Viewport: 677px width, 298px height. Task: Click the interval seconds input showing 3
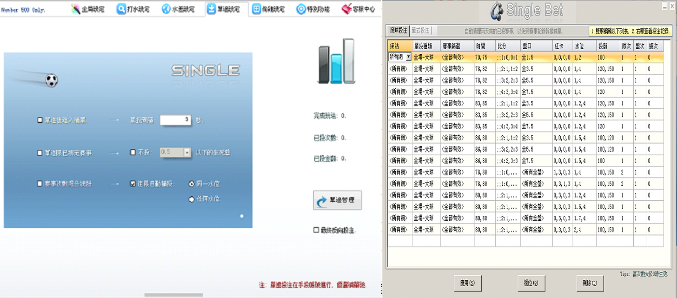tap(176, 120)
